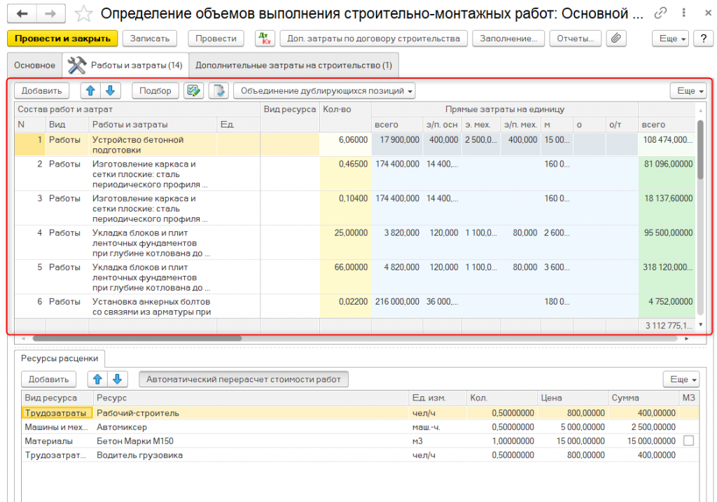
Task: Switch to the Основное tab
Action: pyautogui.click(x=34, y=65)
